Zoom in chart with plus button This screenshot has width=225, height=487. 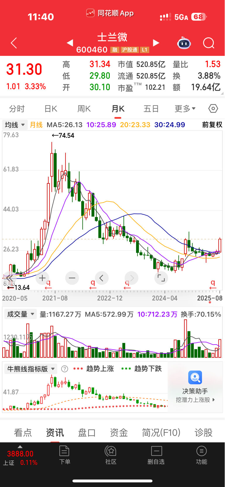(x=42, y=278)
